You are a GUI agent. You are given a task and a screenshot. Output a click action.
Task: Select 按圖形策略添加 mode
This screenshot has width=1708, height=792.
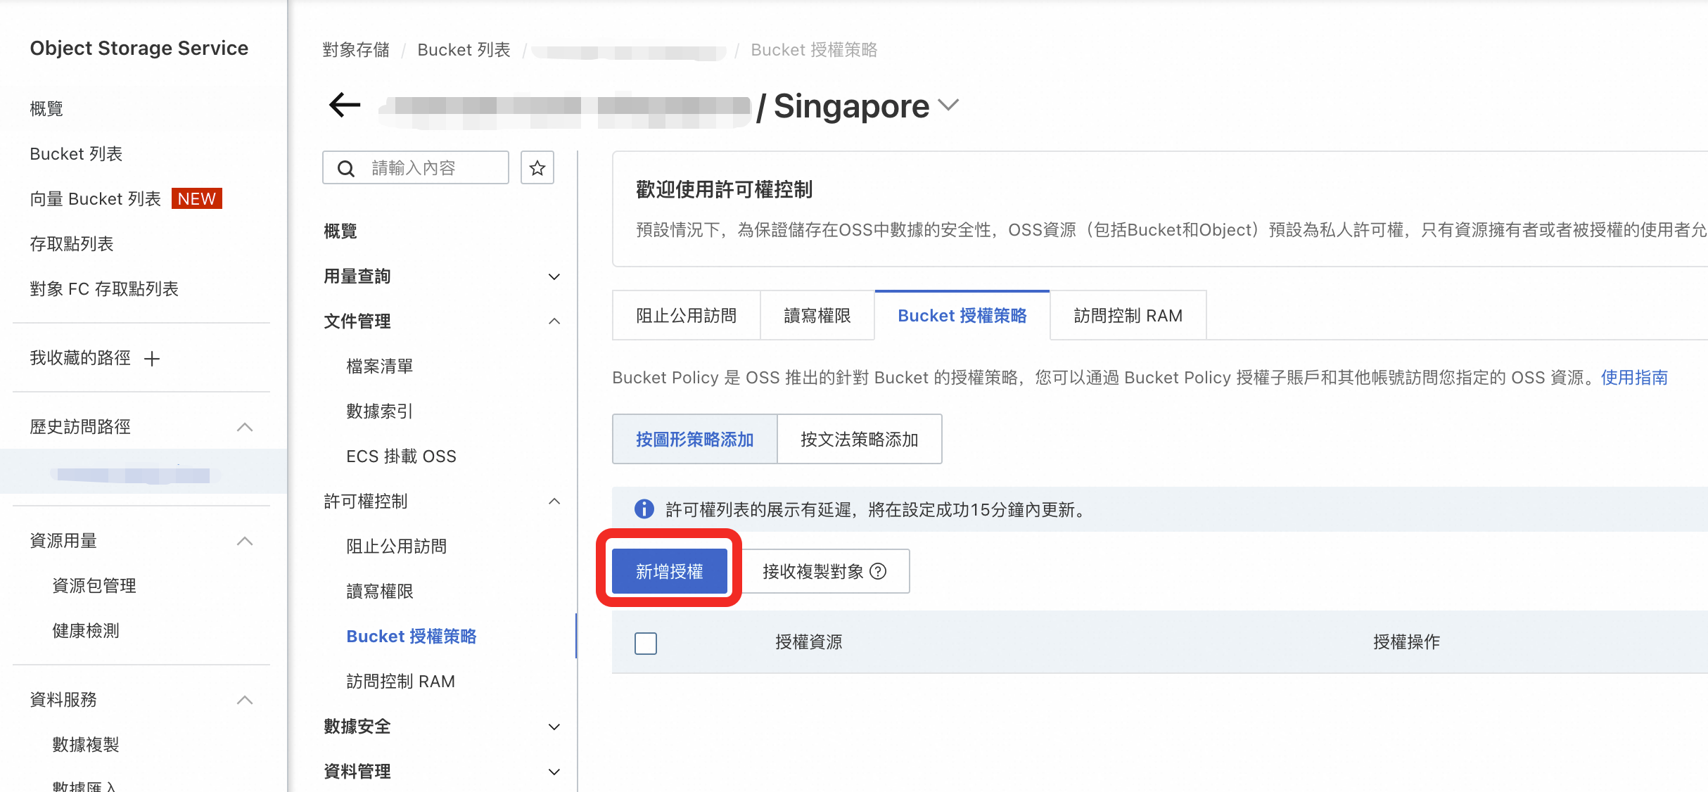tap(694, 440)
